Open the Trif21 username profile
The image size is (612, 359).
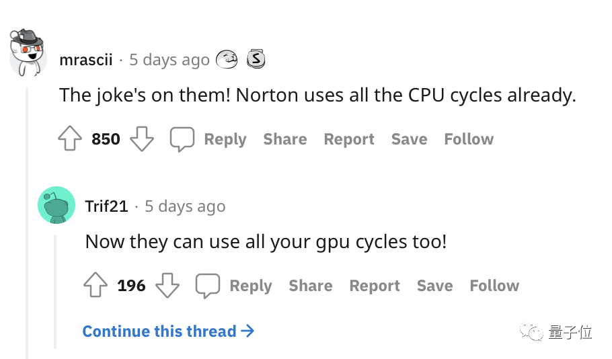[x=106, y=206]
